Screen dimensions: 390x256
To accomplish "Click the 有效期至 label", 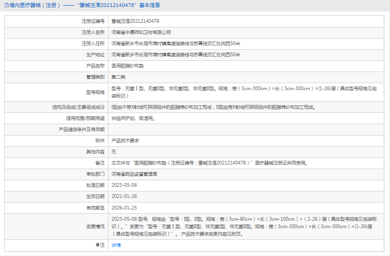I will click(95, 208).
